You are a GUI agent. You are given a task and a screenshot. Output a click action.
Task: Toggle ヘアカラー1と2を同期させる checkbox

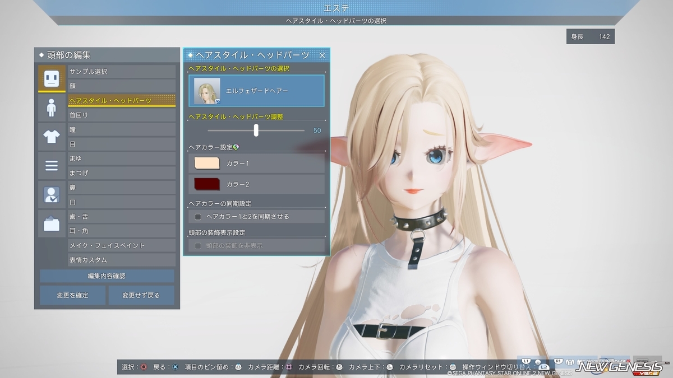coord(197,216)
